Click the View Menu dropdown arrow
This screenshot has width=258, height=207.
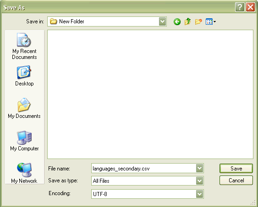tap(215, 21)
